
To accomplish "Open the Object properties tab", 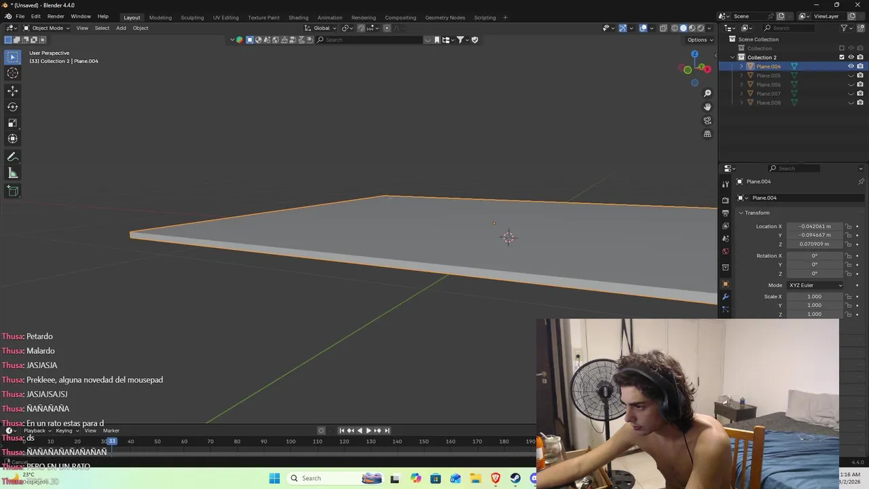I will (x=725, y=284).
